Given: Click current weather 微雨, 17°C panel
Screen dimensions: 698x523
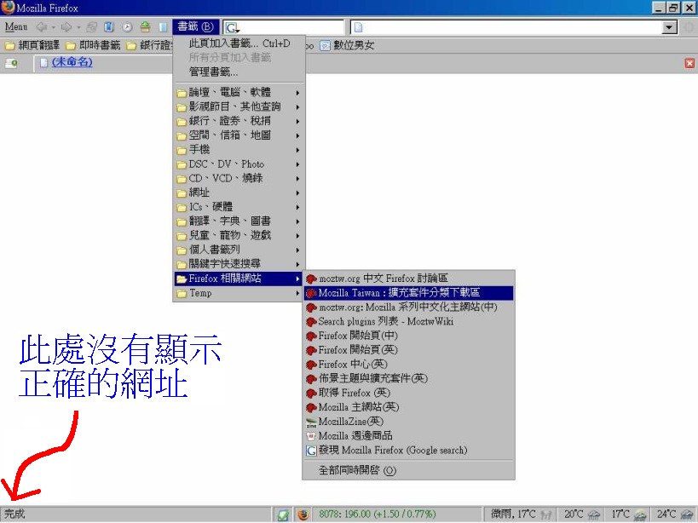Looking at the screenshot, I should click(521, 514).
